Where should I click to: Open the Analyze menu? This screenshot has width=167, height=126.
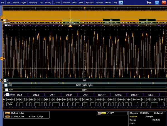point(99,3)
